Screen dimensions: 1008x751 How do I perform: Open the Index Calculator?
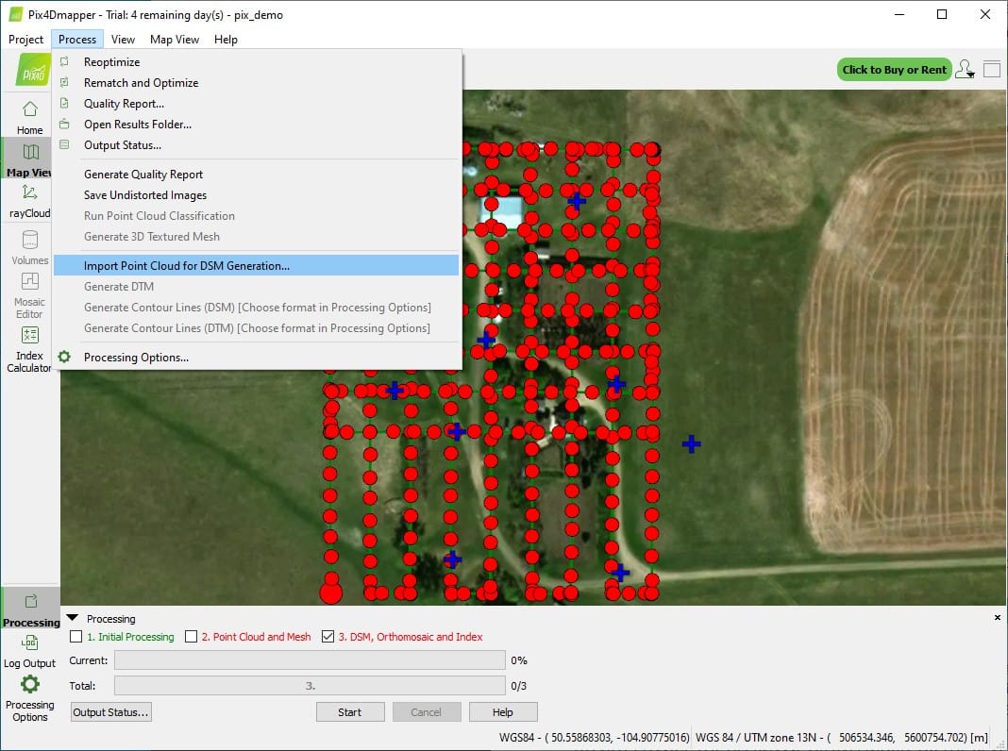[29, 349]
